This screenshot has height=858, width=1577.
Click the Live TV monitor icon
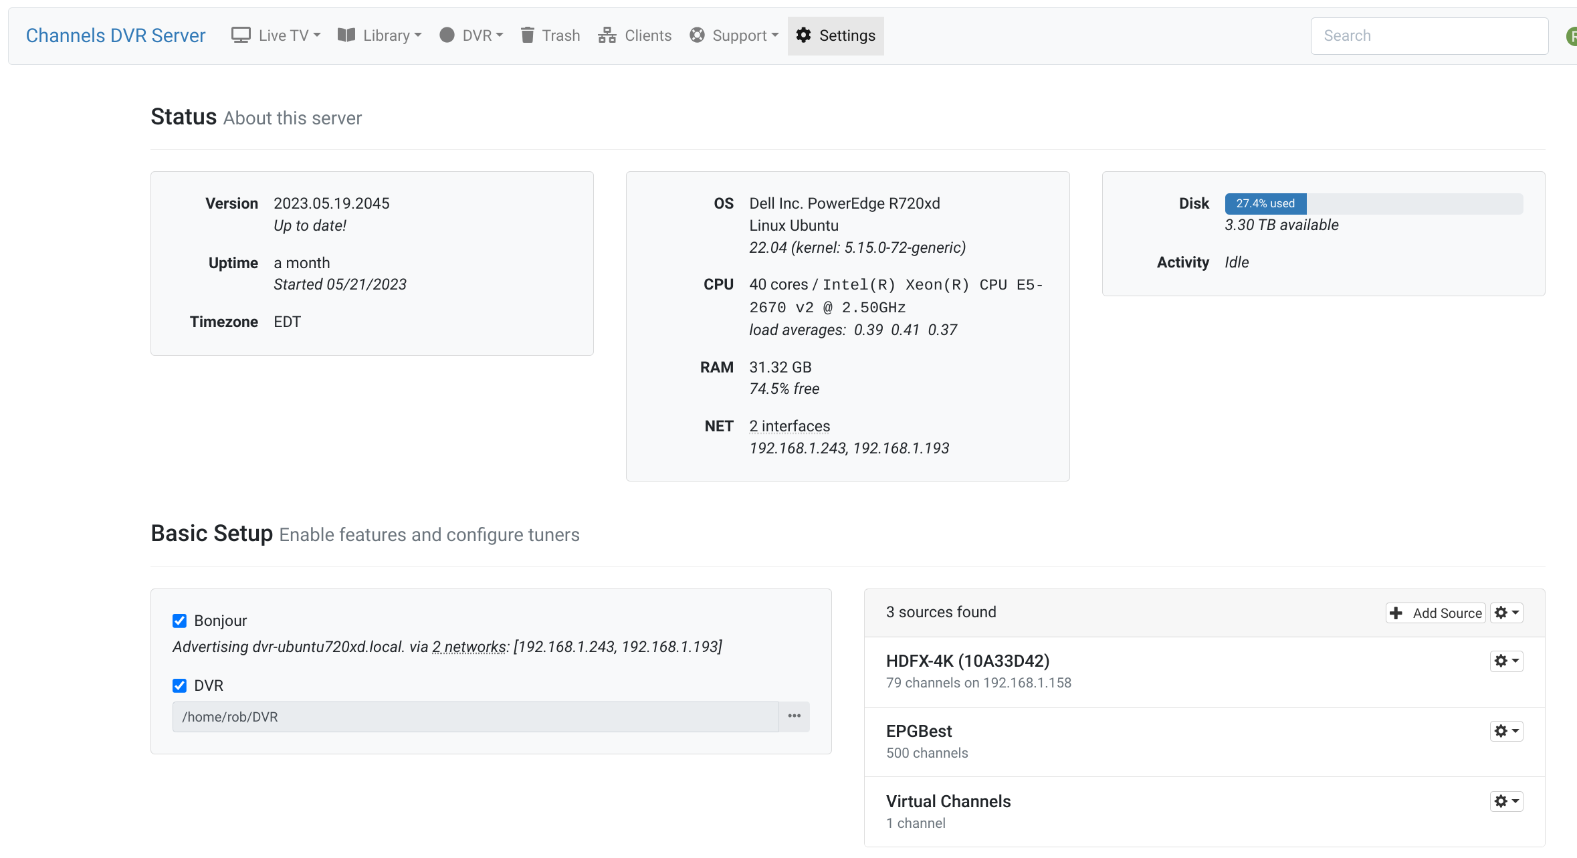241,35
